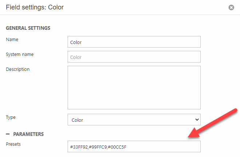Close the Field settings dialog
Screen dimensions: 240x157
pos(231,7)
